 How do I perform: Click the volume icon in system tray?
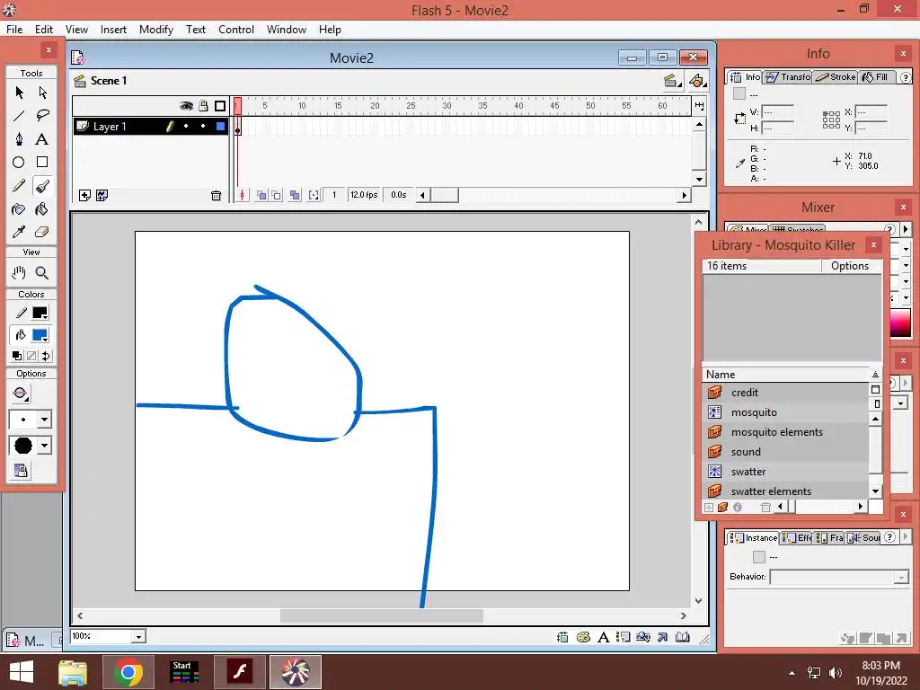[x=835, y=673]
